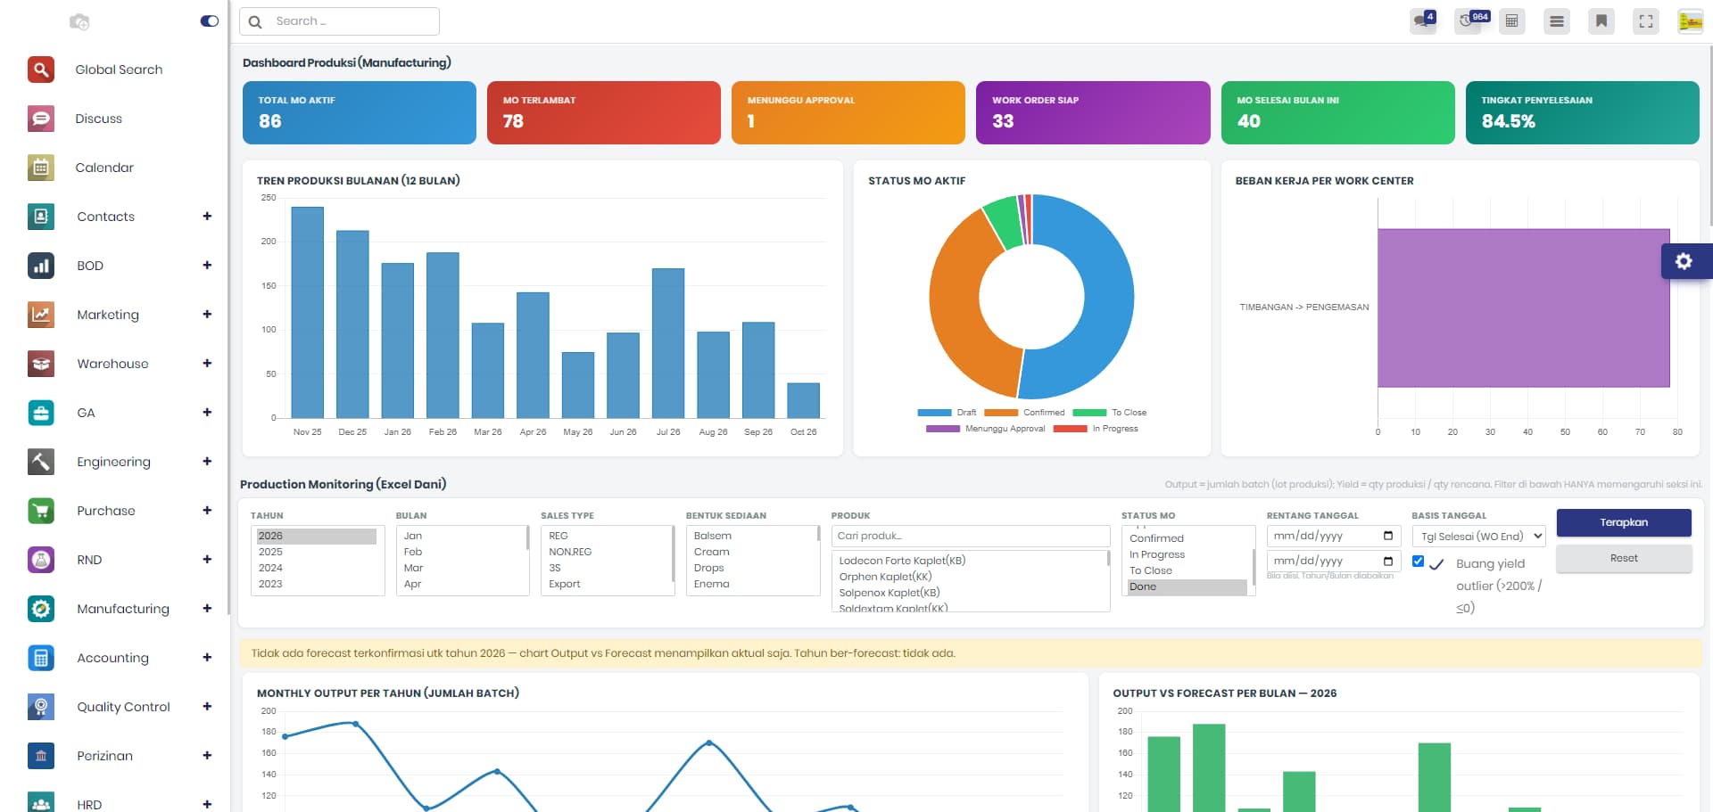Click the Cari produk input field
Screen dimensions: 1713x812
(x=971, y=537)
